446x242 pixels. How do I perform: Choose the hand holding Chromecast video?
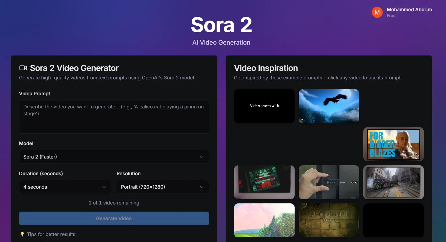pos(329,182)
